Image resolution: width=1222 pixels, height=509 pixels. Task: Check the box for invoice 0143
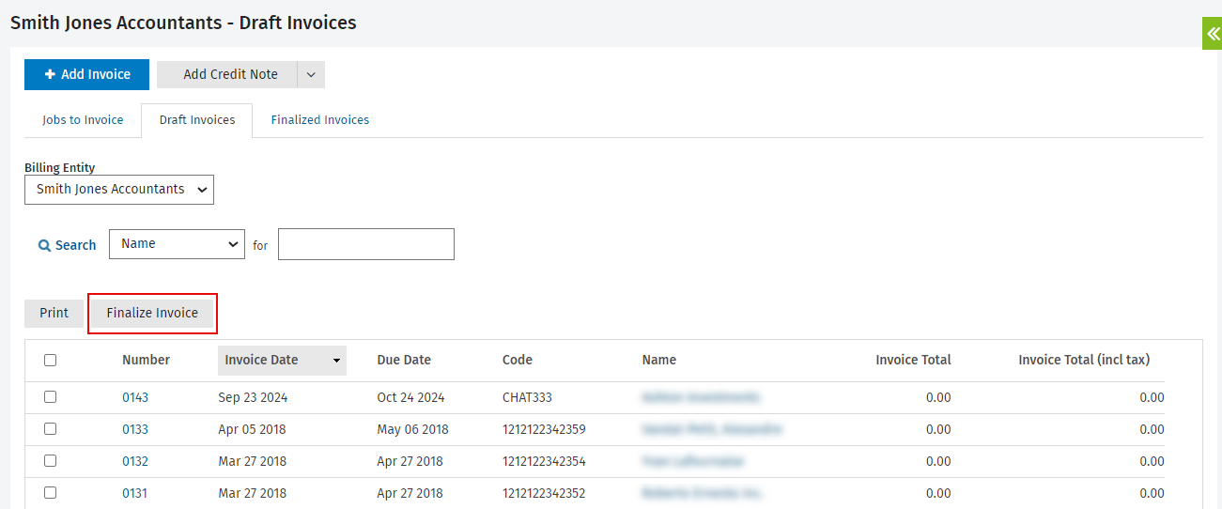click(50, 397)
